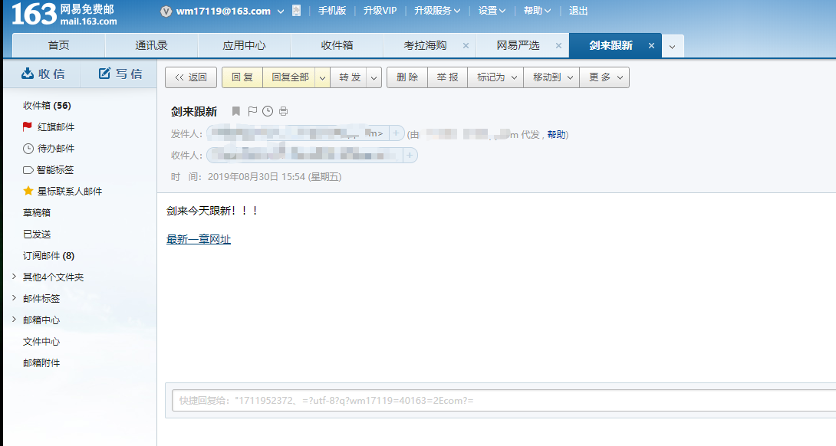Open the 标记为 dropdown

coord(495,77)
